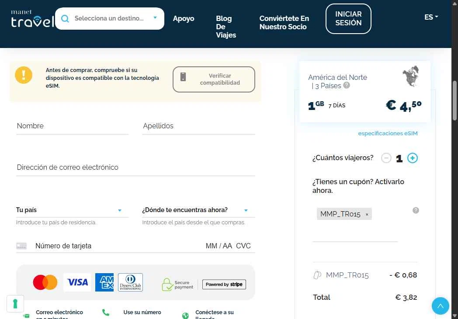Screen dimensions: 458x319
Task: Expand the ¿Dónde te encuentras ahora? dropdown
Action: pos(198,210)
